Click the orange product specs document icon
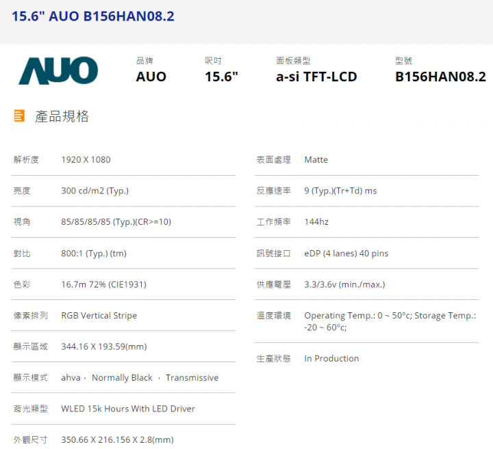This screenshot has height=449, width=493. tap(19, 115)
